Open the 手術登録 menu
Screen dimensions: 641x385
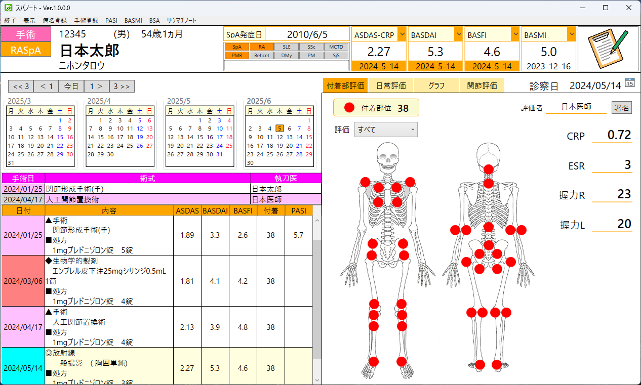coord(86,21)
